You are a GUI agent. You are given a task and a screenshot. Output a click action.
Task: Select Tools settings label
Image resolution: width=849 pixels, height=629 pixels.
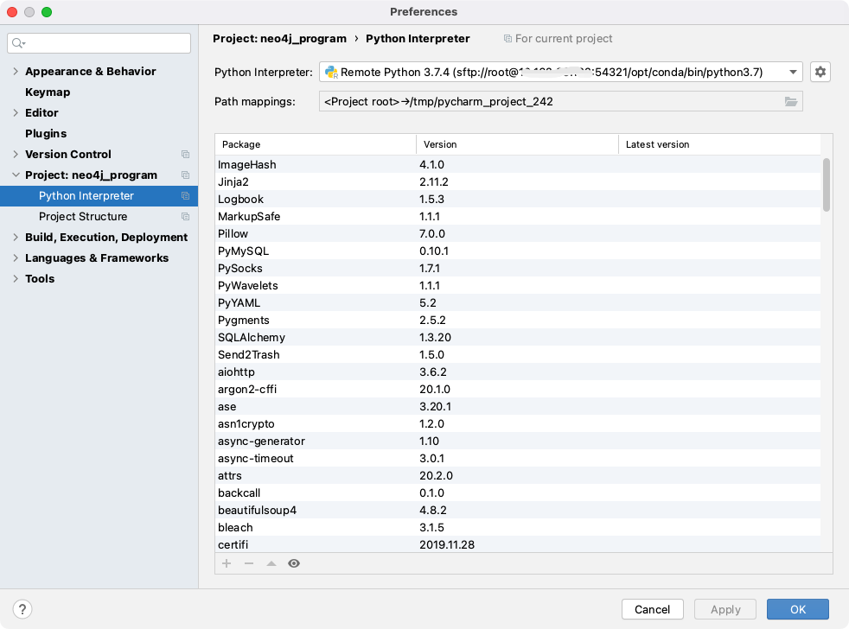(x=40, y=279)
